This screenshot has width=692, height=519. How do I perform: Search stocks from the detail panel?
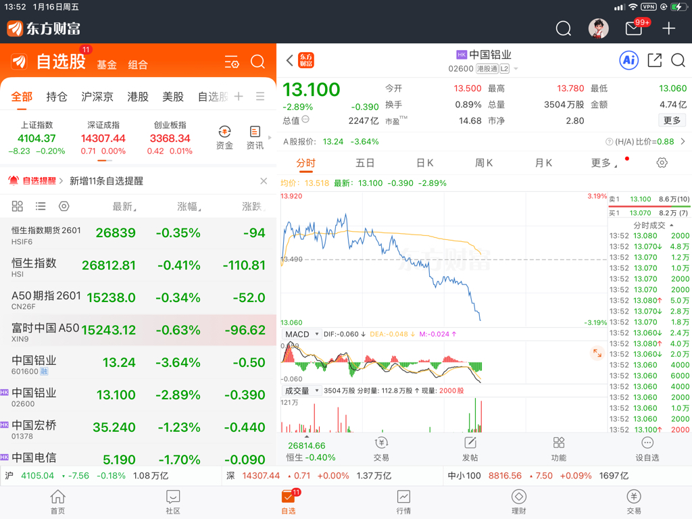pyautogui.click(x=678, y=60)
